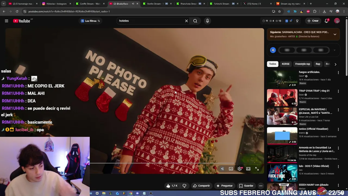Open the list icon beside vidIQ

click(x=291, y=21)
